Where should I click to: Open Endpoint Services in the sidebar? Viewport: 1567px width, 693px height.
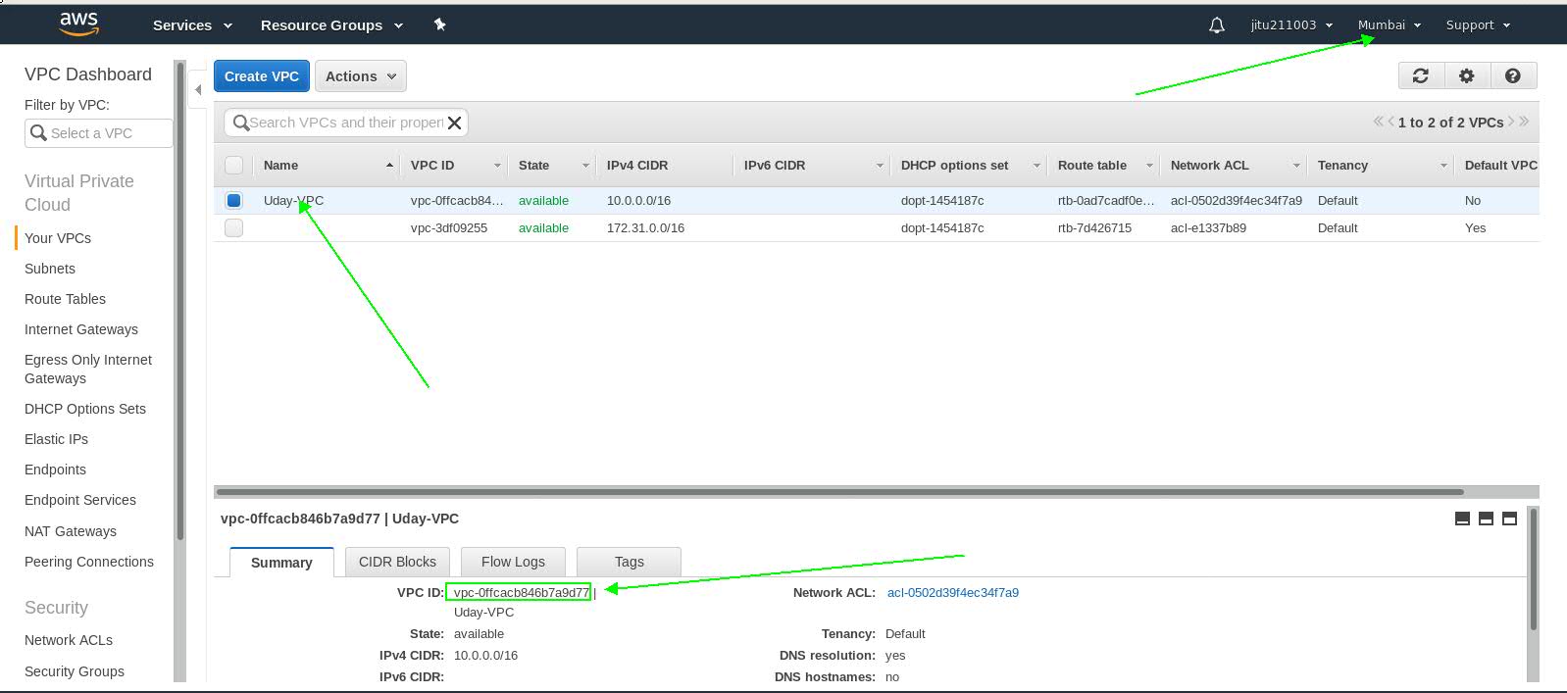click(80, 500)
